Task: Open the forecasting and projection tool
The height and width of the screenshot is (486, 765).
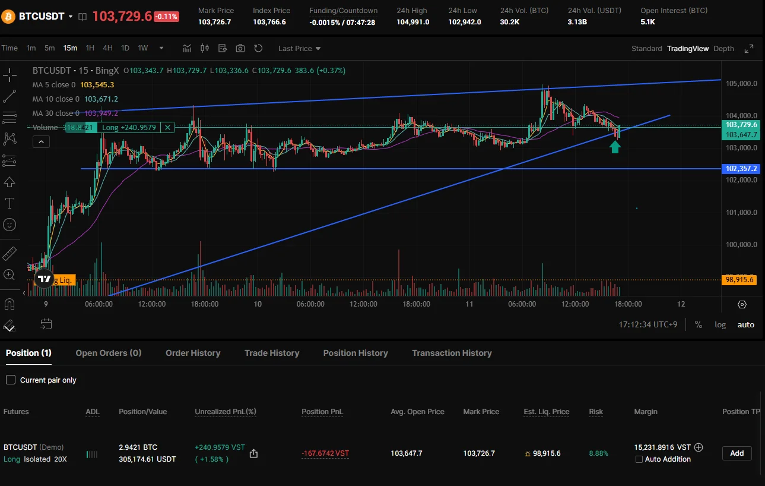Action: point(9,160)
